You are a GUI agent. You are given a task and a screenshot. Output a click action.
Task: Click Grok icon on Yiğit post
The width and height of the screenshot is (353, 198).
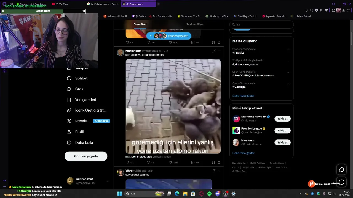tap(214, 171)
